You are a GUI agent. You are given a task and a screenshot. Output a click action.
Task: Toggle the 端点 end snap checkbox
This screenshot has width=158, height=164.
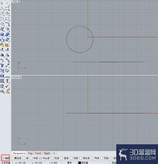(3, 158)
